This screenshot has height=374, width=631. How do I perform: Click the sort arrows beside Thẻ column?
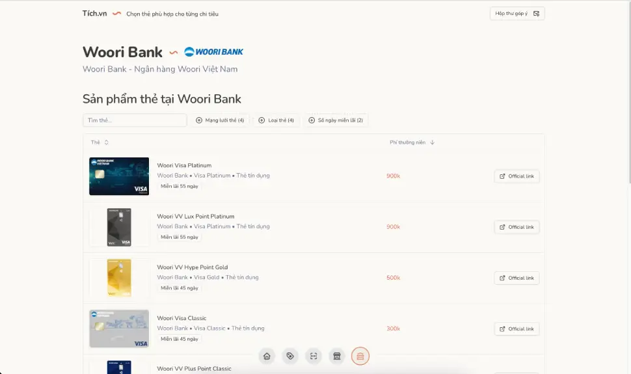click(107, 142)
